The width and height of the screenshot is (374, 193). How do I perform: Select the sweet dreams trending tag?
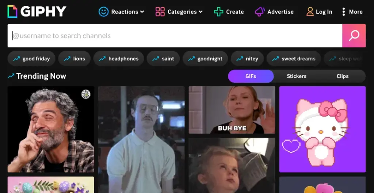294,59
